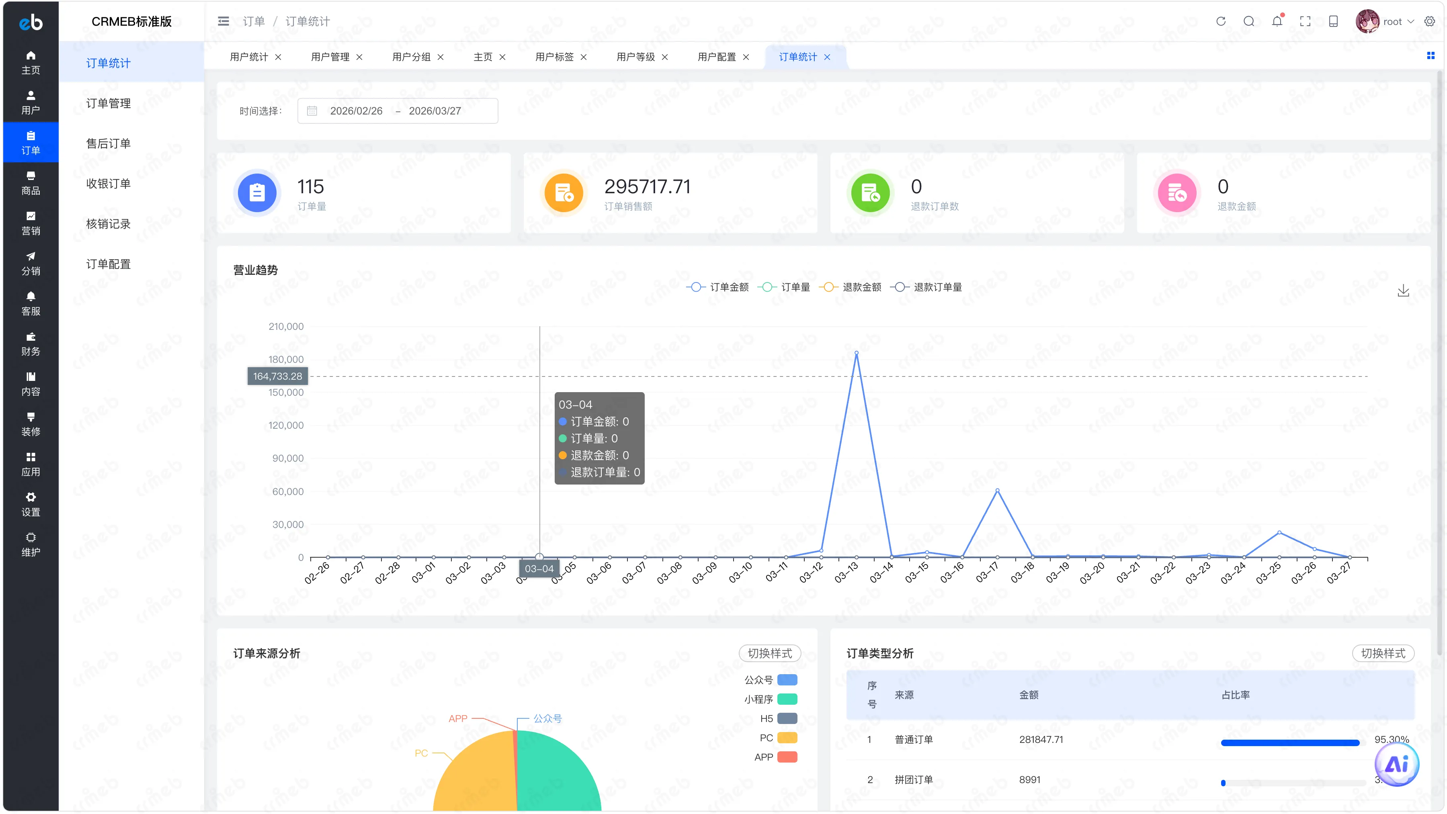1447x814 pixels.
Task: Open the 维护 maintenance module
Action: point(30,544)
